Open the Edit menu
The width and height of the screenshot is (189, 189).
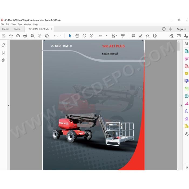tap(8, 24)
